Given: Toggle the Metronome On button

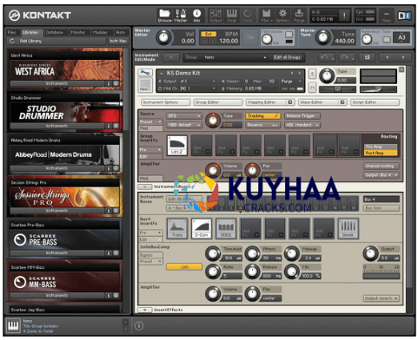Looking at the screenshot, I should pos(289,35).
